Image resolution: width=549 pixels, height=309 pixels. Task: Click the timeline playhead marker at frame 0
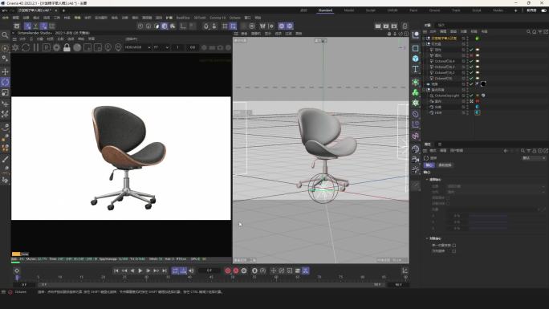(17, 278)
